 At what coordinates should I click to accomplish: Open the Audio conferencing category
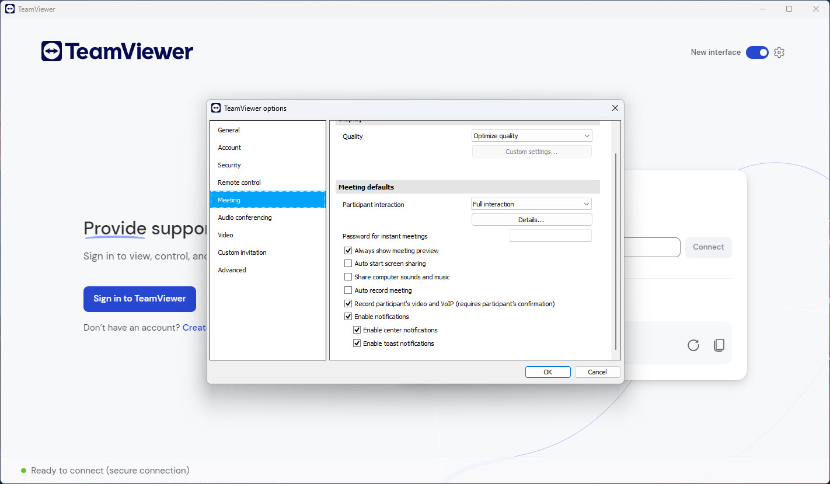pos(245,218)
